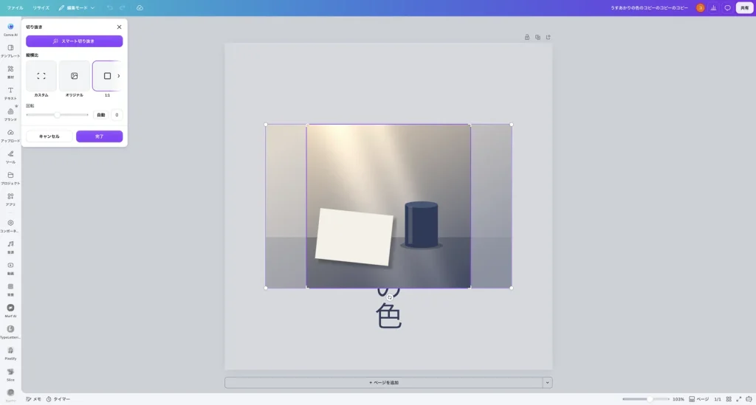Open the テキスト (Text) sidebar panel
Screen dimensions: 756x405
[10, 93]
